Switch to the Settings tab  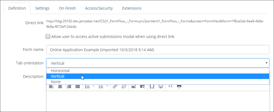42,8
